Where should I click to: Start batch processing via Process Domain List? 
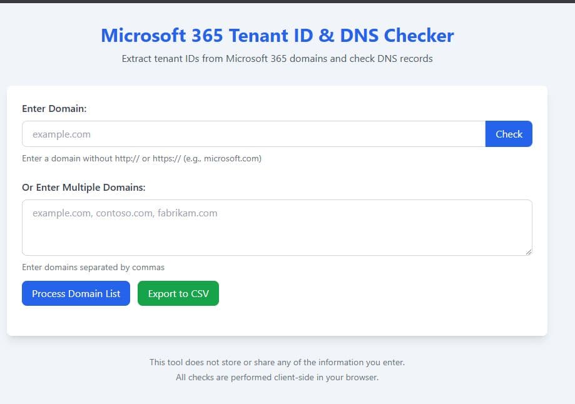(x=76, y=293)
